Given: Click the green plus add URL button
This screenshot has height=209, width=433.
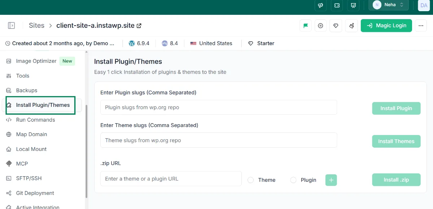Looking at the screenshot, I should (331, 180).
